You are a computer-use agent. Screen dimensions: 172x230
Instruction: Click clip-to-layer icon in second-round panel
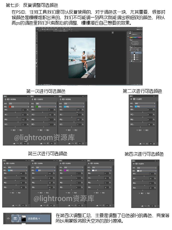(x=140, y=143)
